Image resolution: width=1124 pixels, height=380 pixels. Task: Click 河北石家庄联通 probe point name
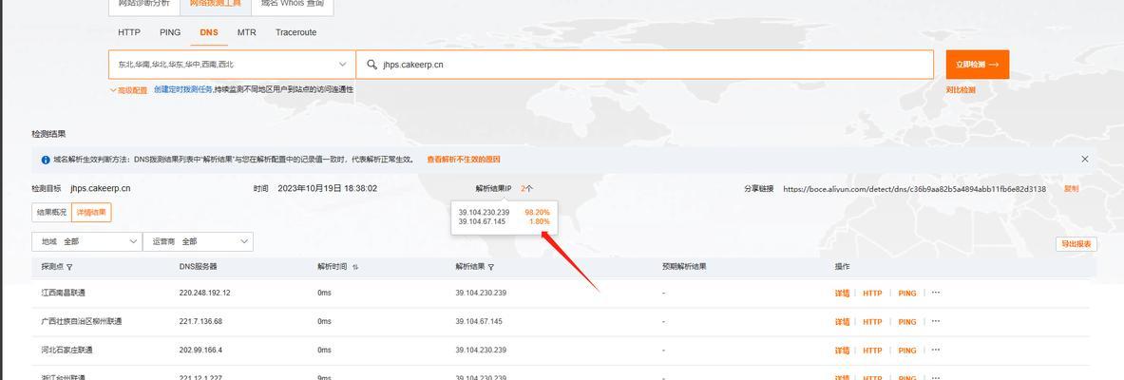tap(67, 350)
